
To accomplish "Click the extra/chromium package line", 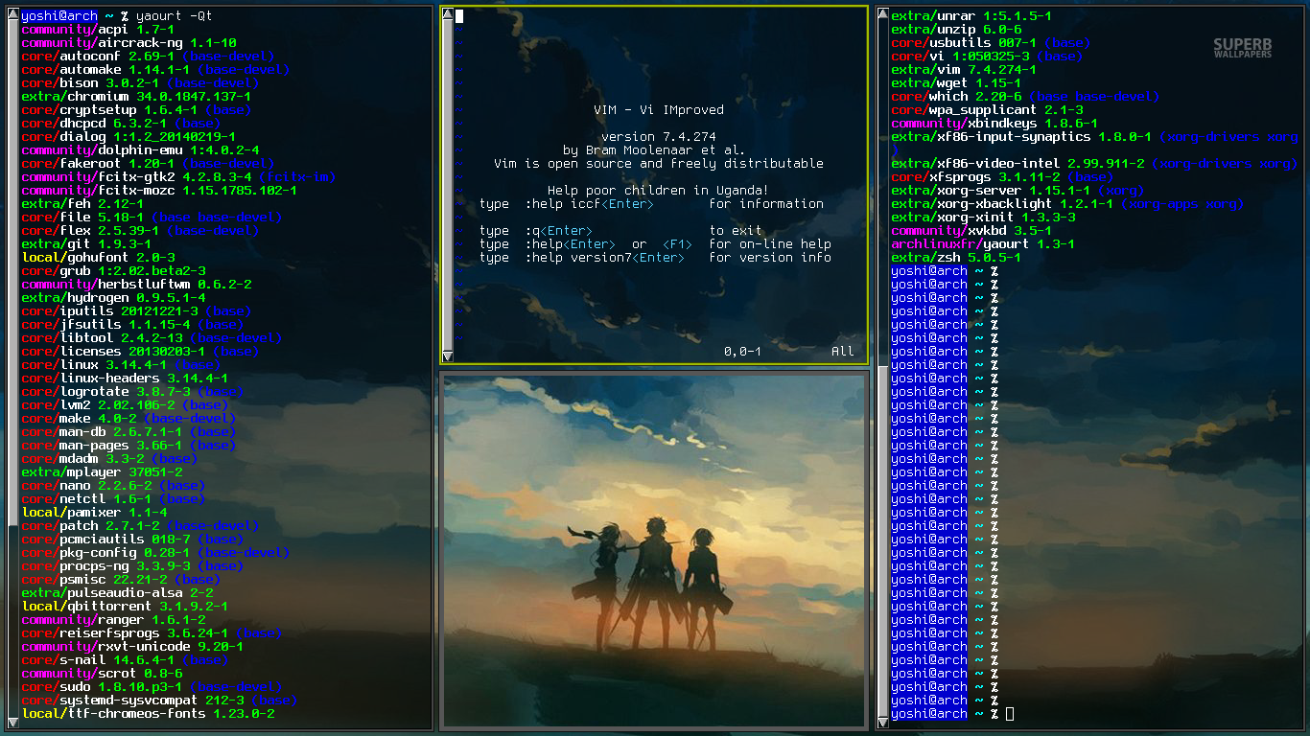I will click(136, 97).
